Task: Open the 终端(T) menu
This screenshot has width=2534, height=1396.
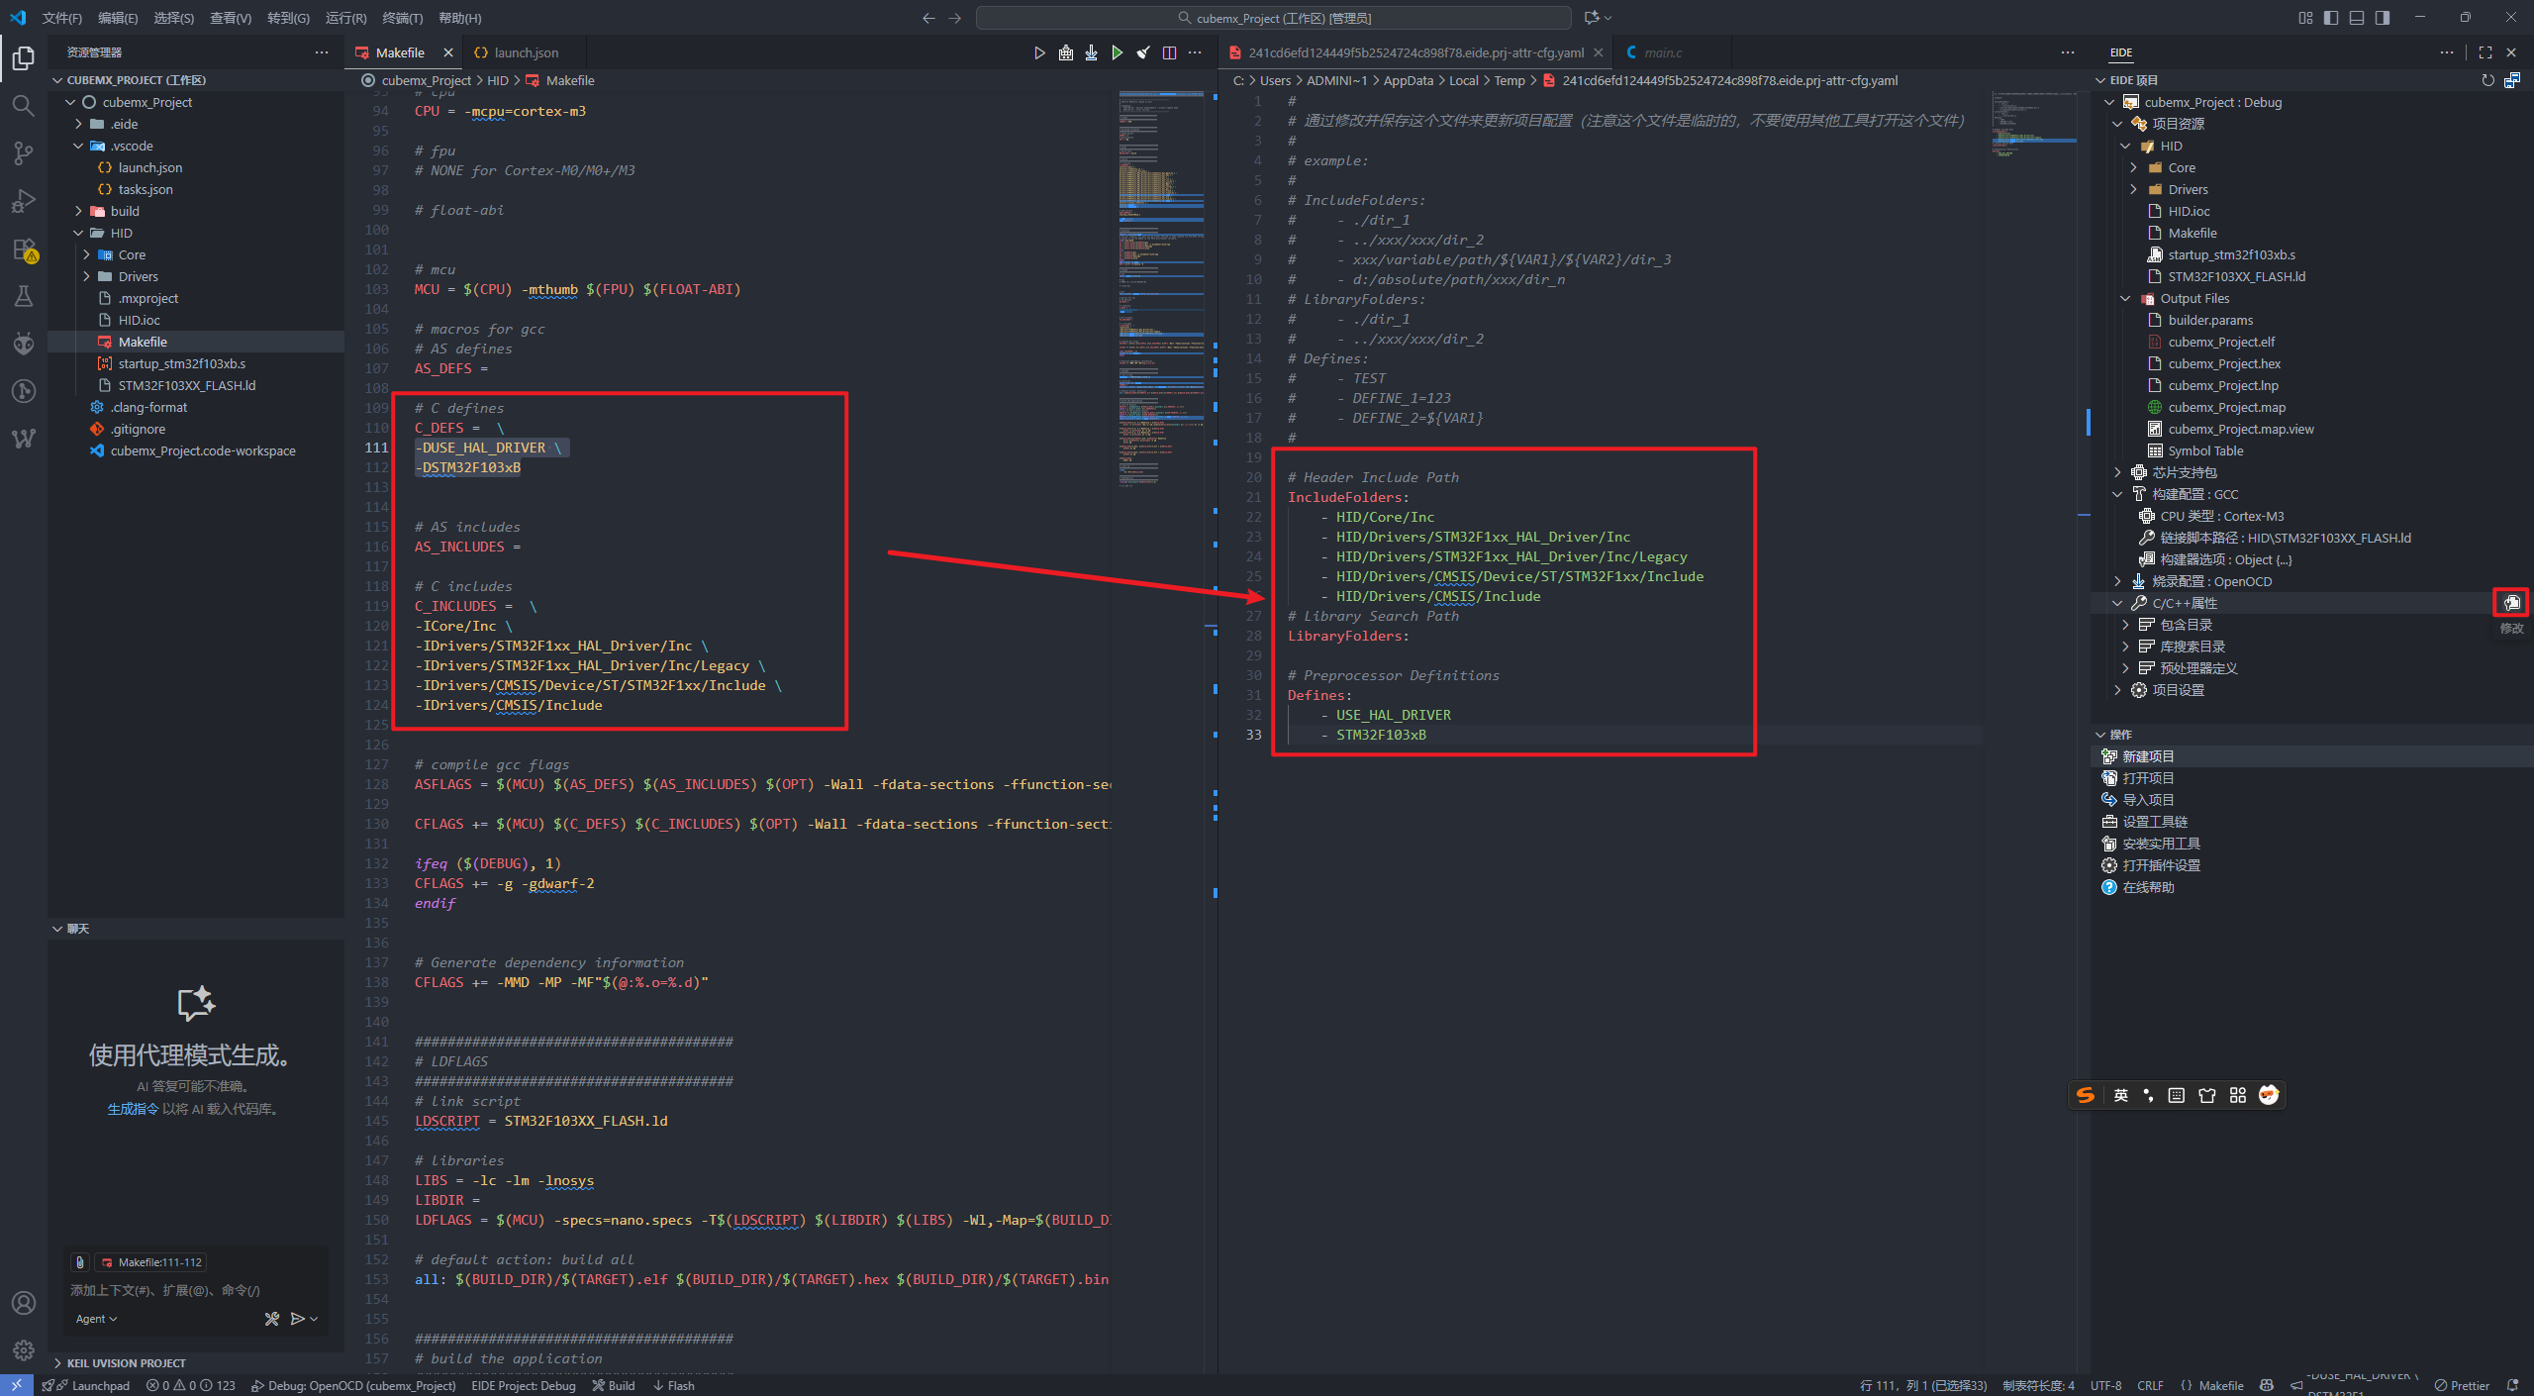Action: [x=402, y=18]
